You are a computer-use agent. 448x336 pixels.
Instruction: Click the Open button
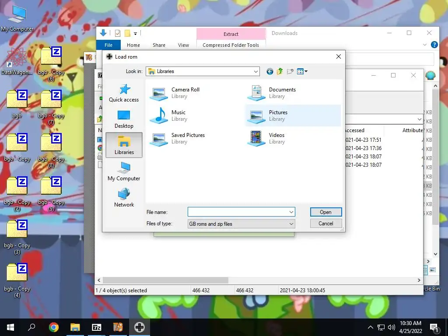(325, 212)
